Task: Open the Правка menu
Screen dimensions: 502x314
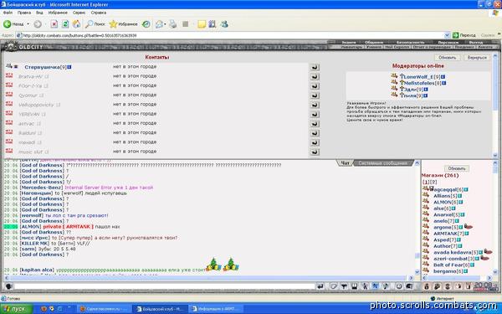Action: point(24,13)
